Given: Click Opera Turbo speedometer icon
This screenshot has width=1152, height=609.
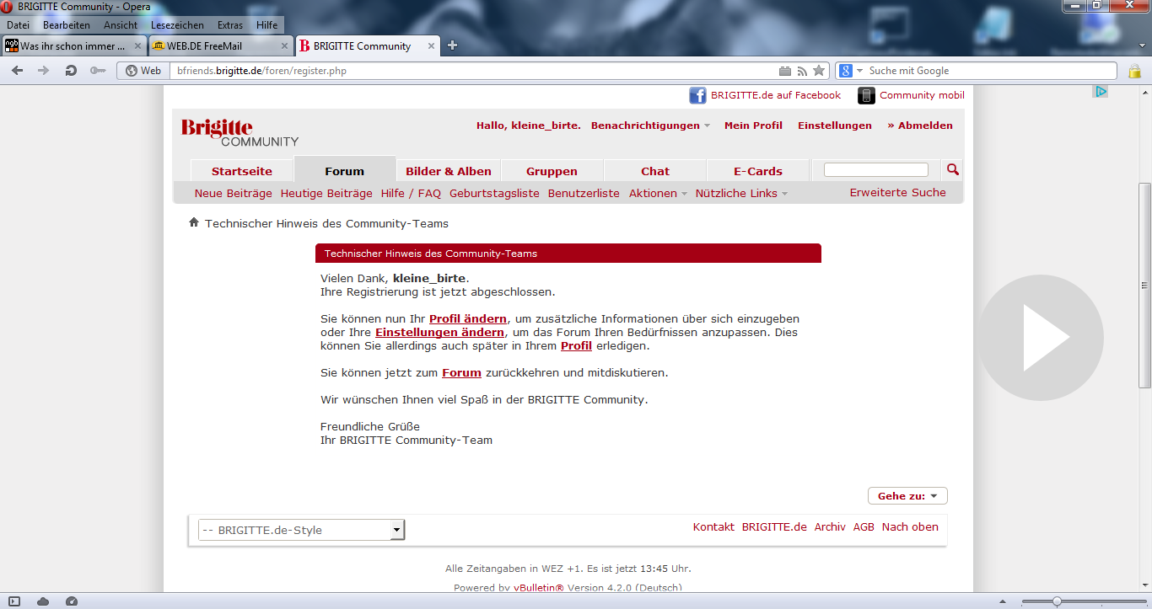Looking at the screenshot, I should (x=72, y=601).
